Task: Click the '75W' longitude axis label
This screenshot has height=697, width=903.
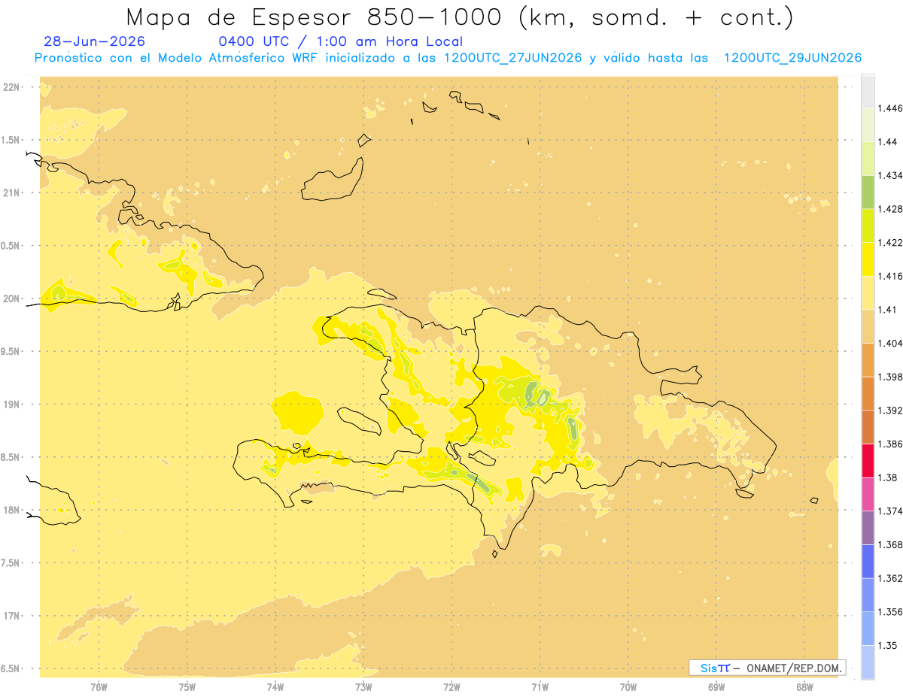Action: tap(187, 686)
